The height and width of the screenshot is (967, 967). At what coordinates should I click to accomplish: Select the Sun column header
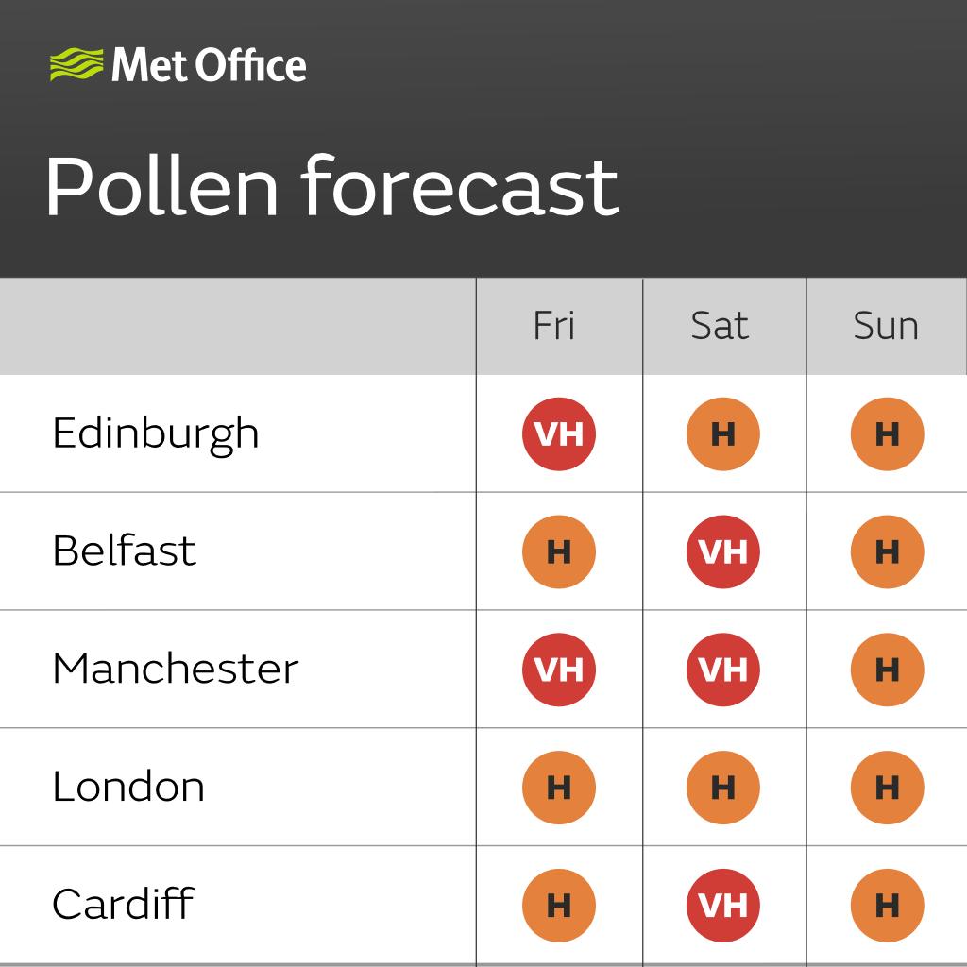click(x=886, y=326)
